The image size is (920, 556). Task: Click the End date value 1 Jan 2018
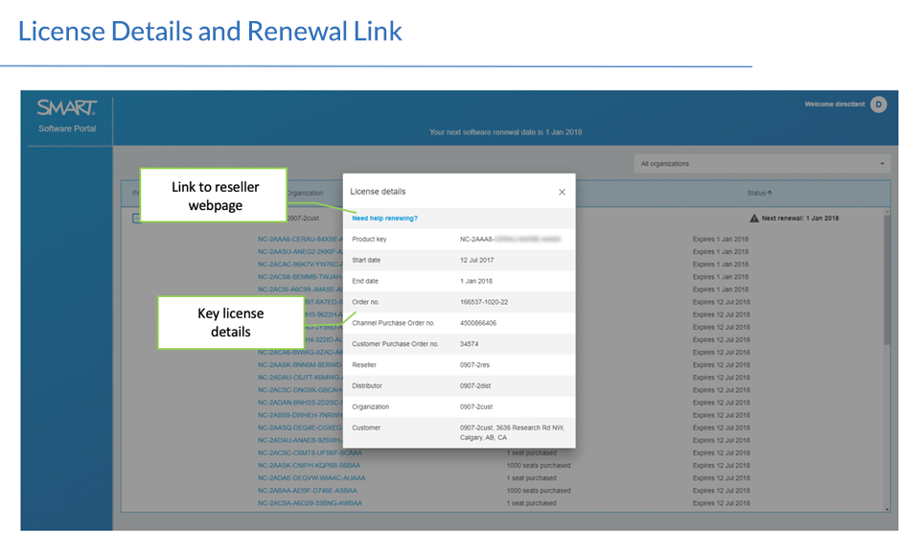[476, 281]
